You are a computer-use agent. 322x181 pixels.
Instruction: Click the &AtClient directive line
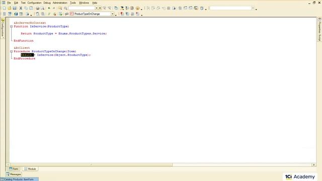[x=22, y=48]
